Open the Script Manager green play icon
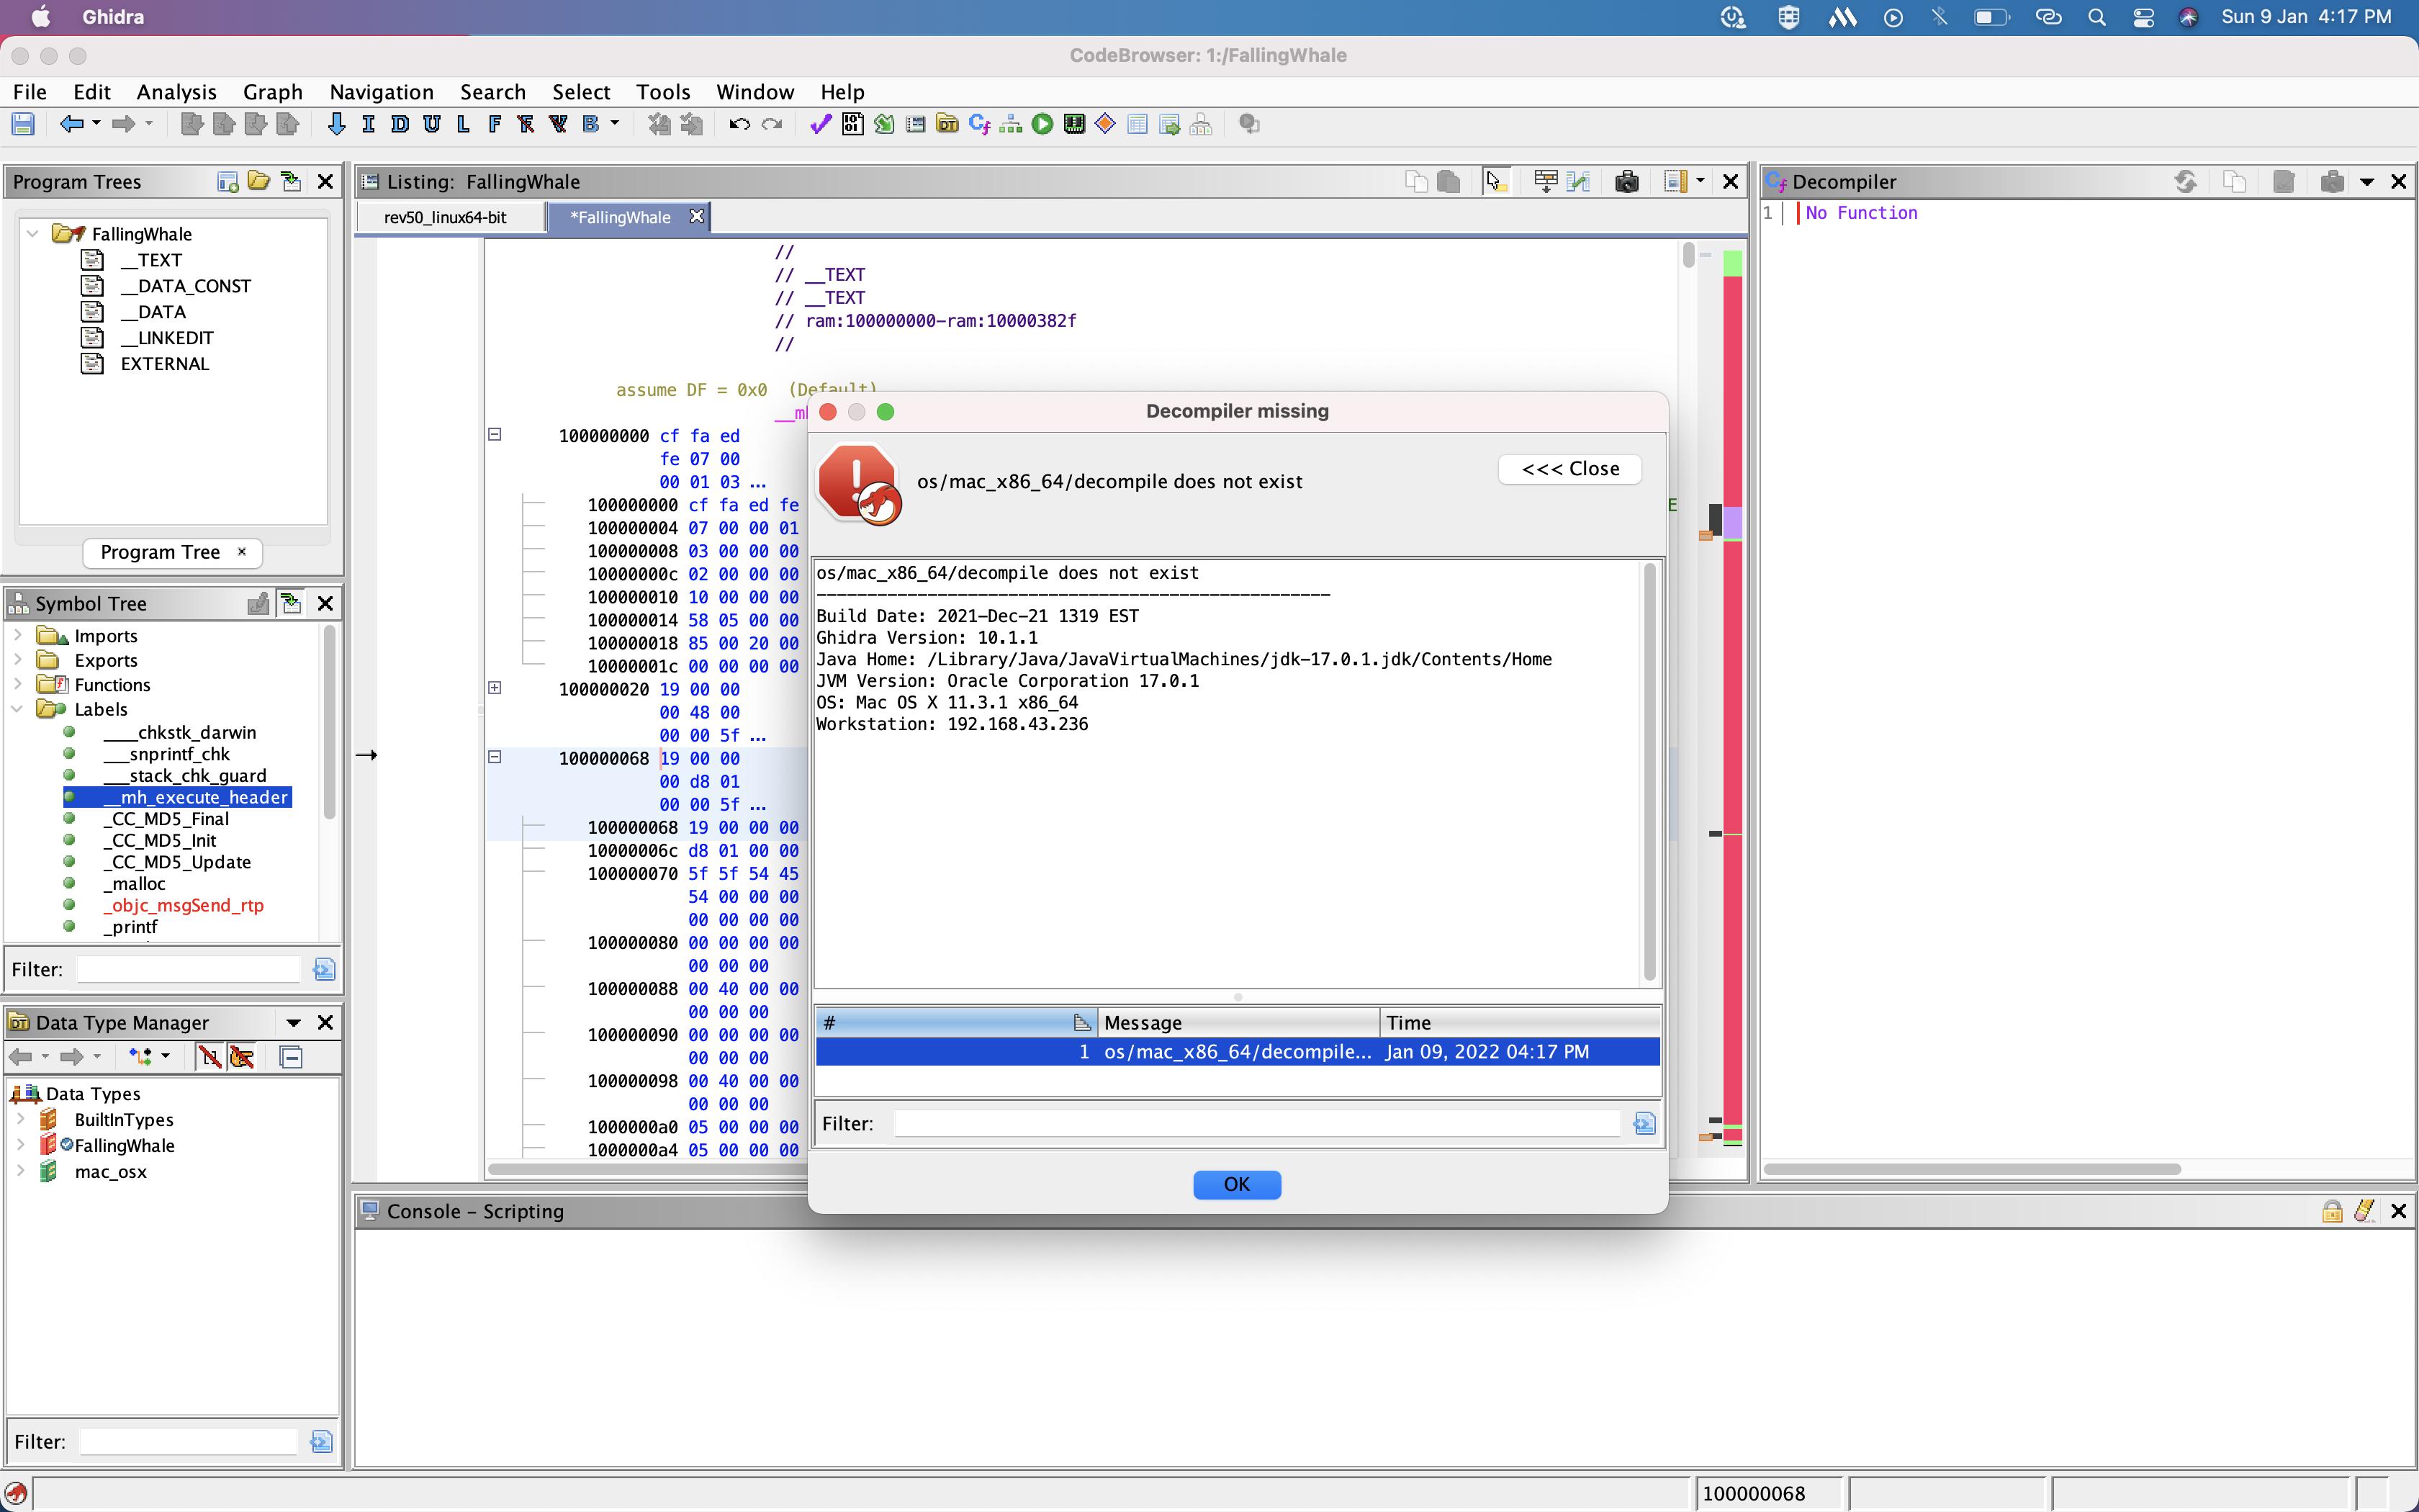This screenshot has width=2419, height=1512. pos(1042,124)
